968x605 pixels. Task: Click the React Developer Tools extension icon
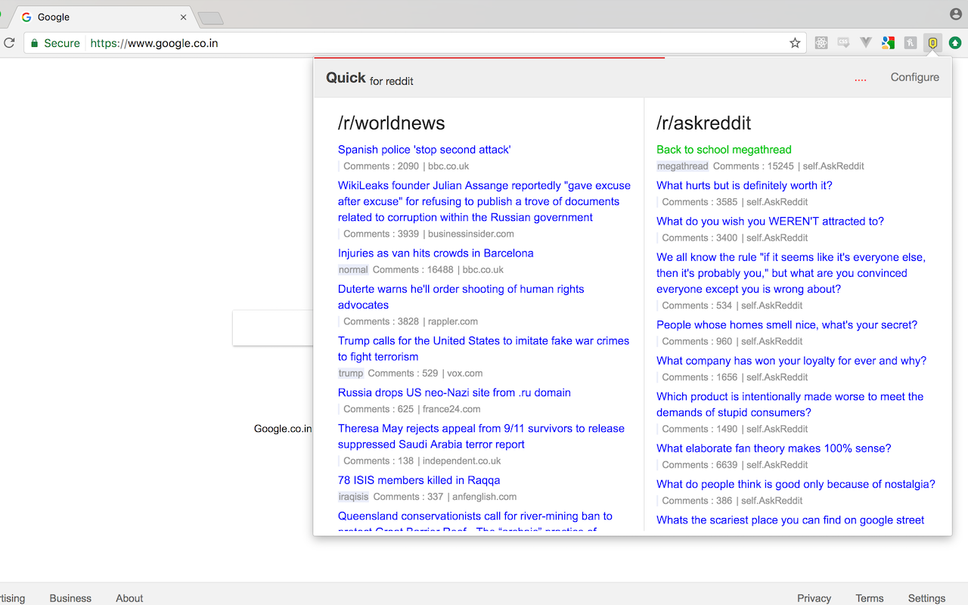[x=821, y=43]
